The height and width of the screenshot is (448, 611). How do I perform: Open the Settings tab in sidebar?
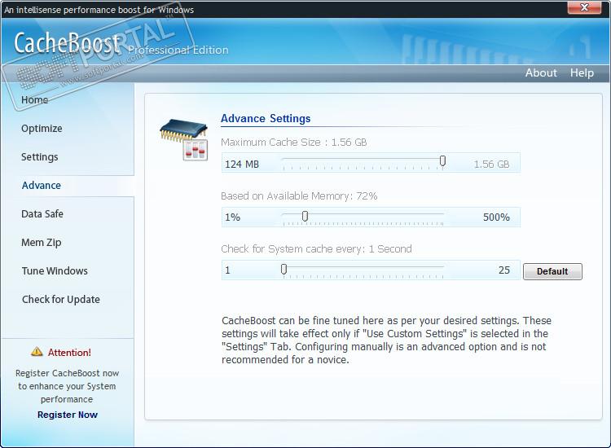point(39,157)
